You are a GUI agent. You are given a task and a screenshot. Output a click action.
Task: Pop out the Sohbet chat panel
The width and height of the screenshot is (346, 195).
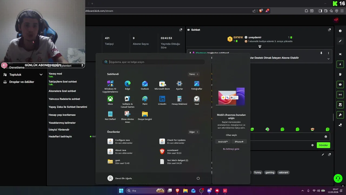(x=329, y=30)
